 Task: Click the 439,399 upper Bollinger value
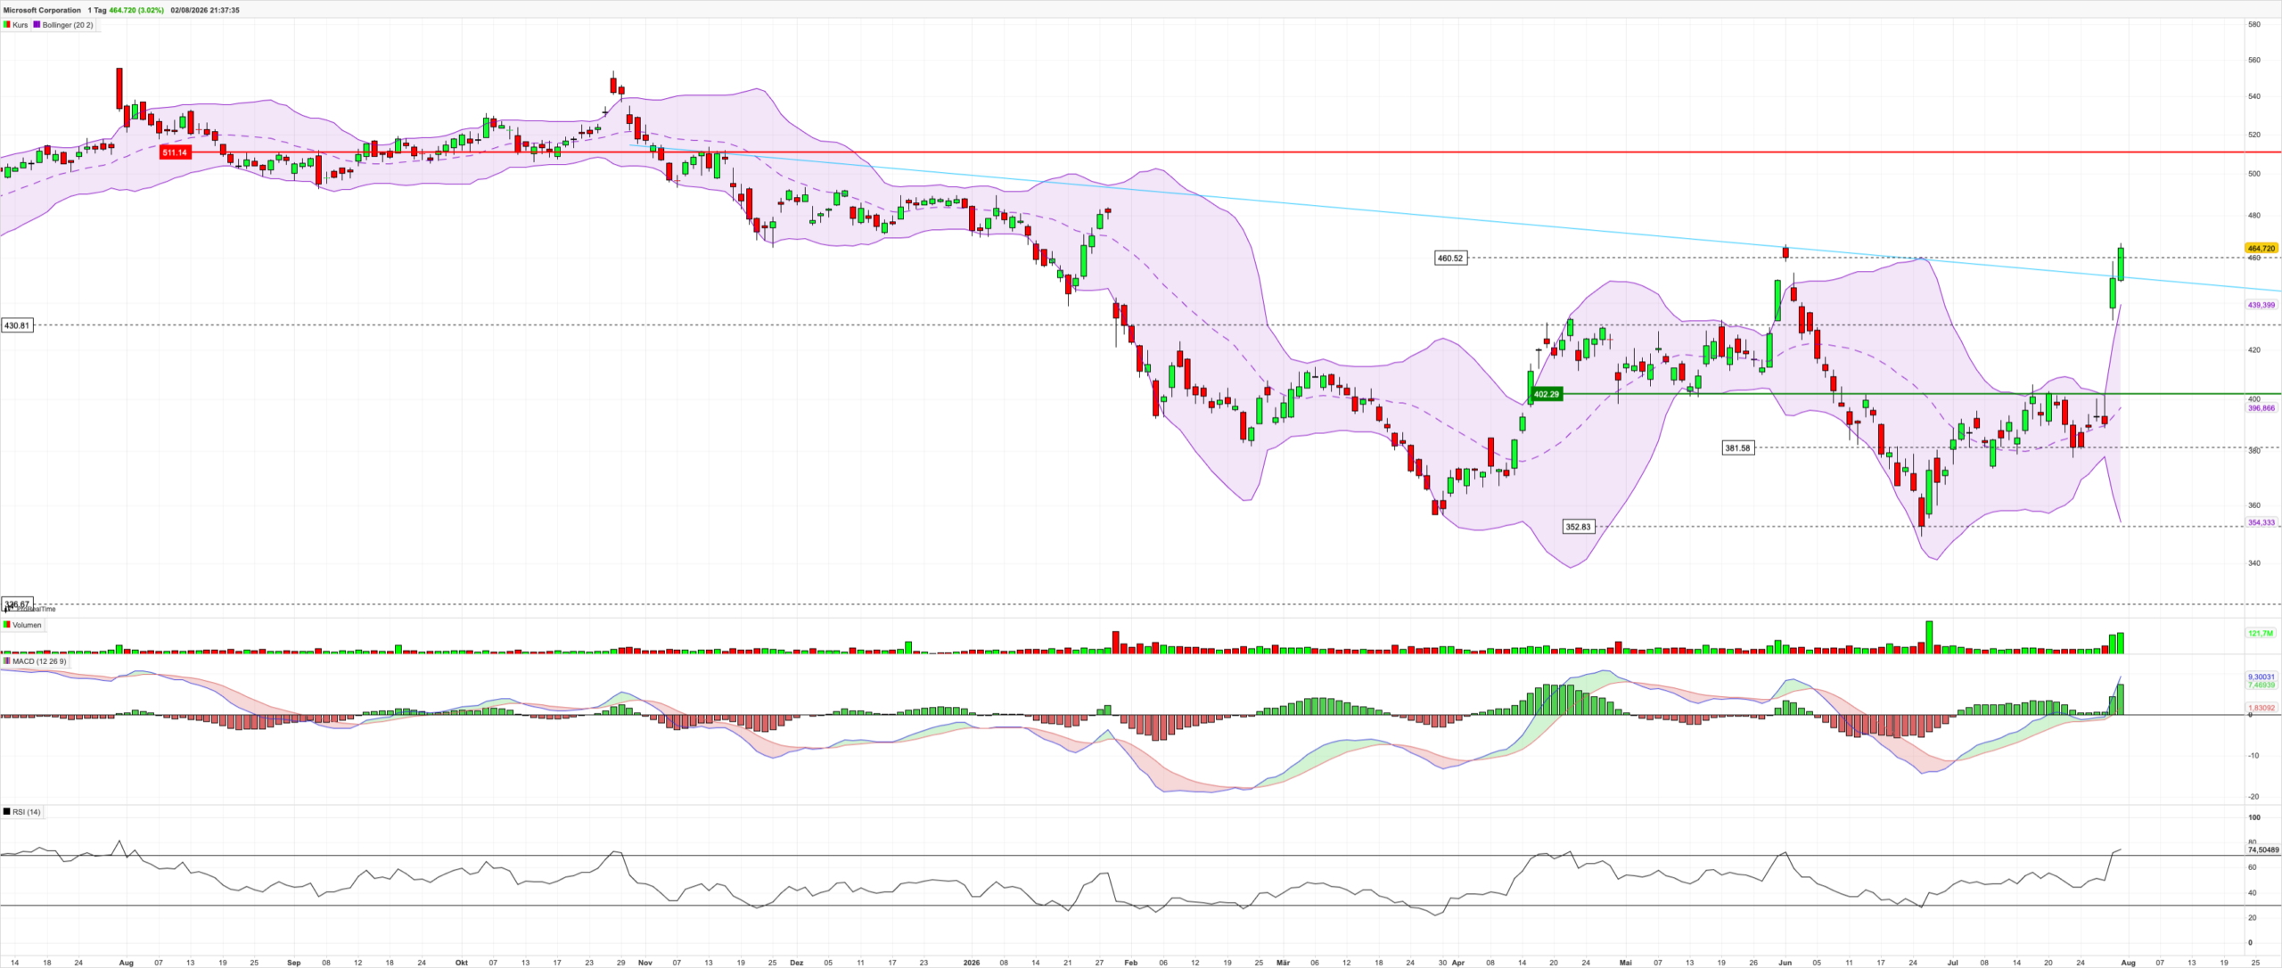[2261, 305]
